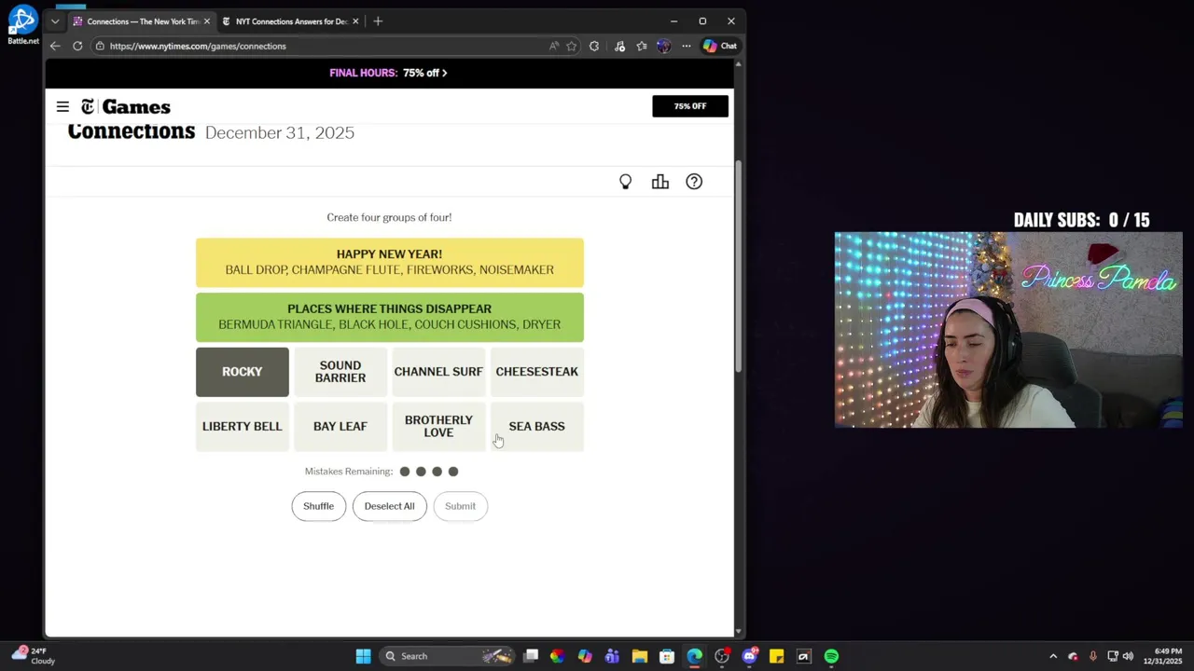Expand the system tray hidden icons chevron
Viewport: 1194px width, 671px height.
[1053, 656]
